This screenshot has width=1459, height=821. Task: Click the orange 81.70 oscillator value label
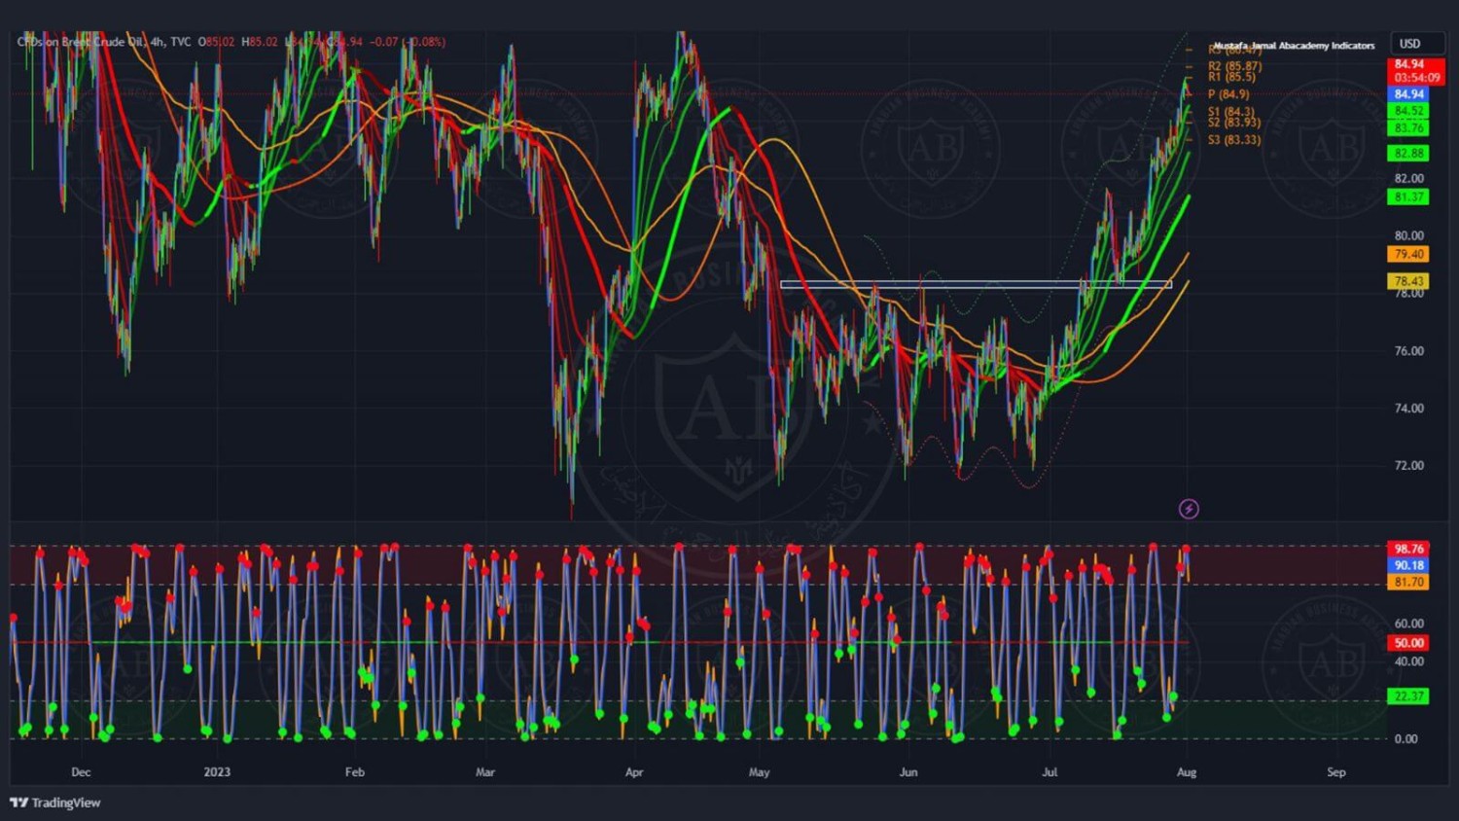pos(1408,583)
